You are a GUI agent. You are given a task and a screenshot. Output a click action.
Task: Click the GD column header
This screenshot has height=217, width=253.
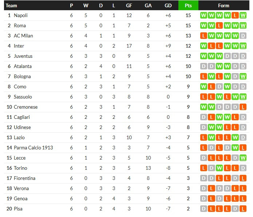pos(168,5)
